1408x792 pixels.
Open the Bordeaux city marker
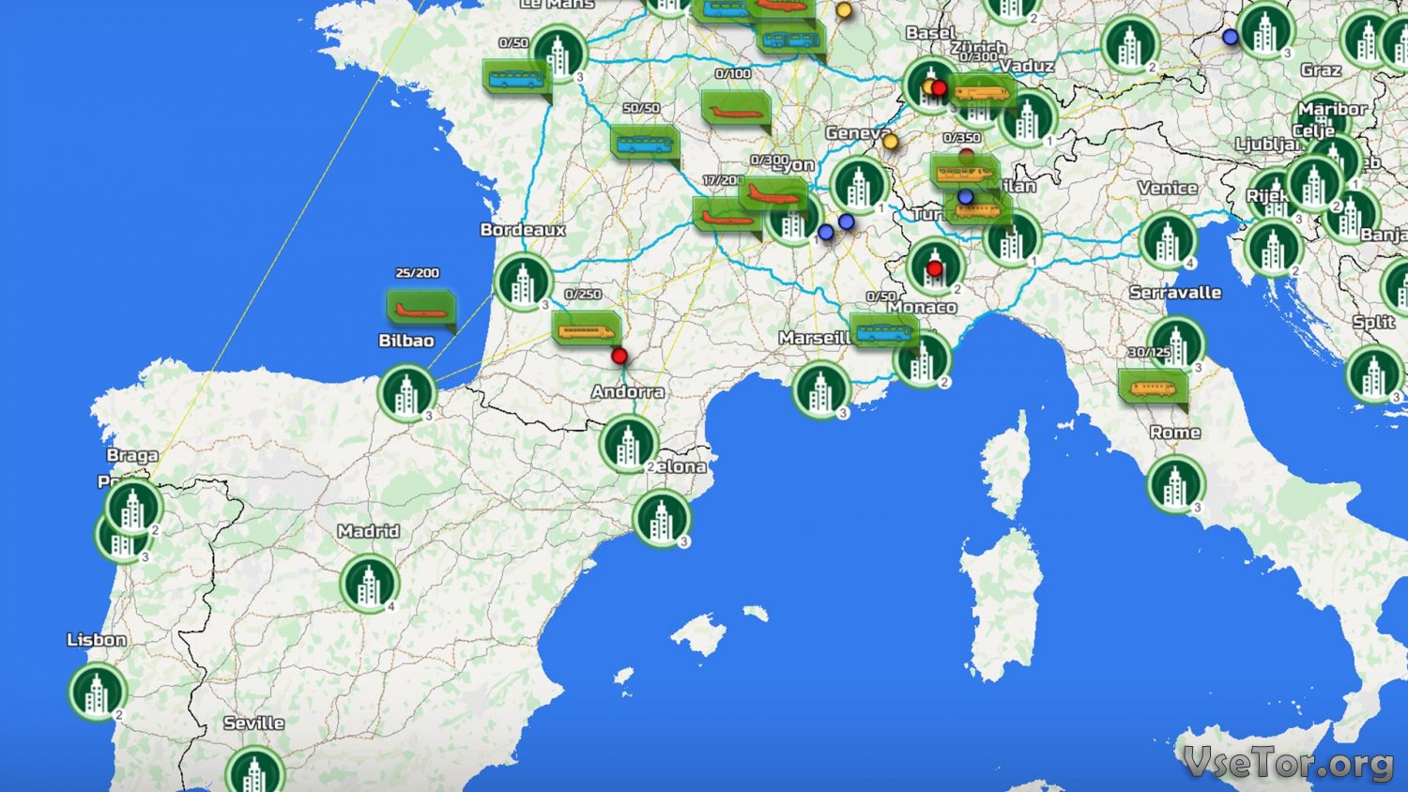[x=523, y=281]
